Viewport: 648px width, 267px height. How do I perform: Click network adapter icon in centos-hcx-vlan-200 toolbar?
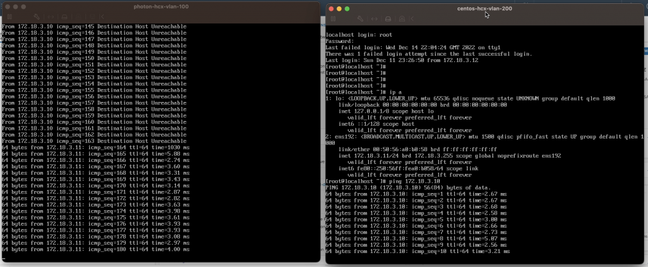click(x=374, y=19)
